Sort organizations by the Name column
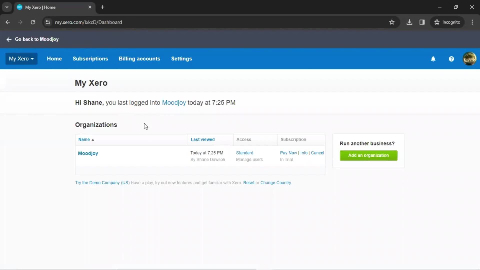This screenshot has height=270, width=480. tap(86, 139)
